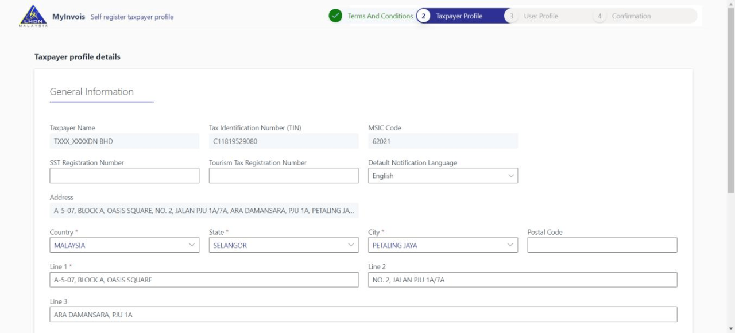Focus the Postal Code input
The width and height of the screenshot is (735, 333).
coord(601,245)
